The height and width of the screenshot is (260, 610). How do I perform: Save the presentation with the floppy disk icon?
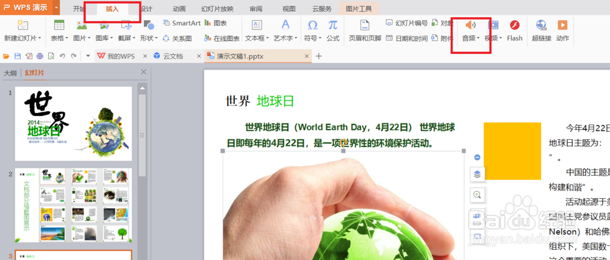point(18,56)
